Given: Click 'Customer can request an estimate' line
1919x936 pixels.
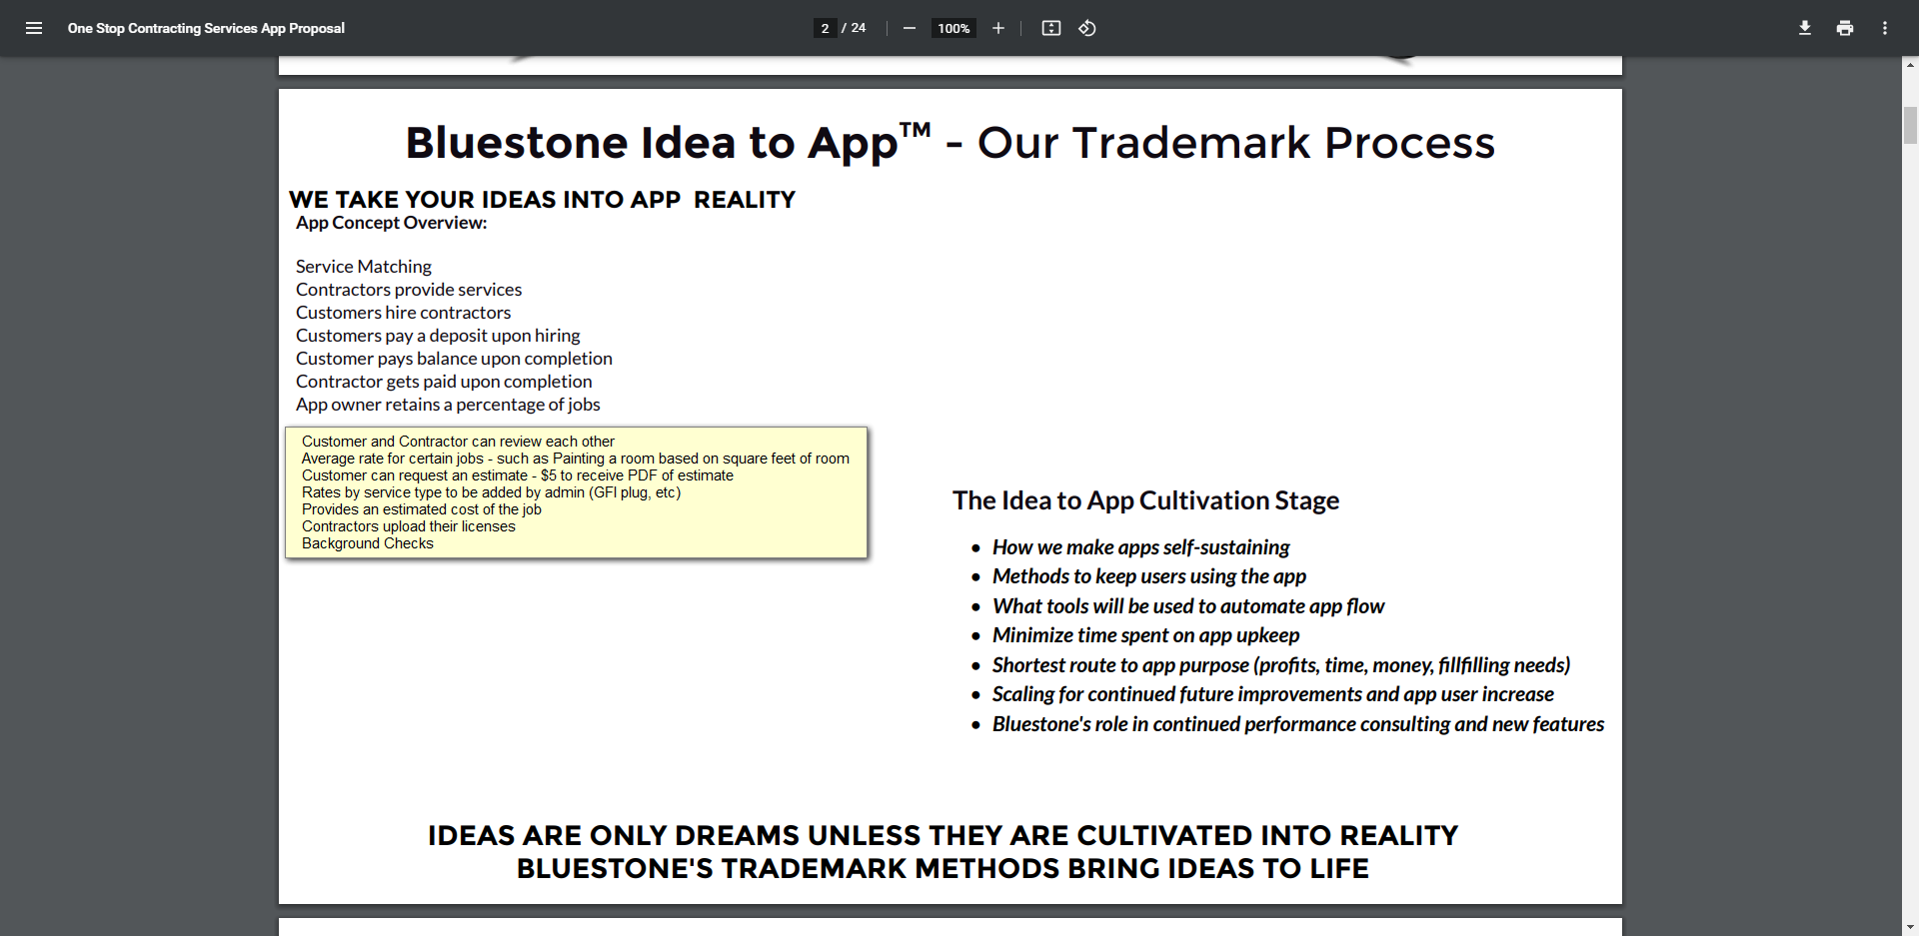Looking at the screenshot, I should tap(518, 475).
